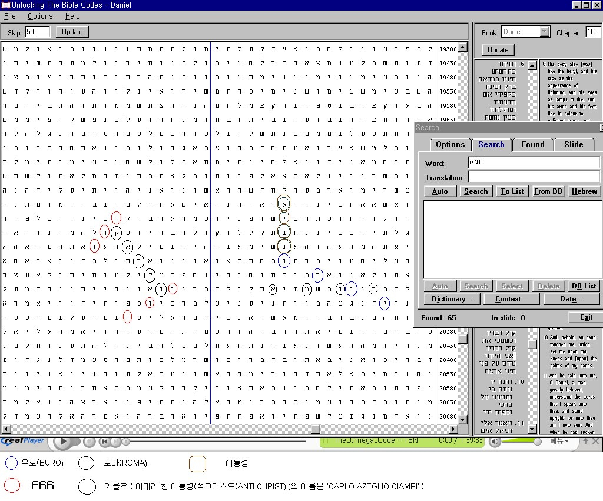Viewport: 603px width, 501px height.
Task: Open the Context dialog
Action: [x=512, y=298]
